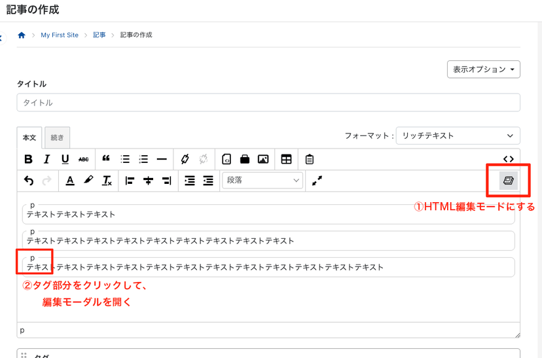Undo the last edit
Viewport: 542px width, 358px height.
(x=29, y=181)
